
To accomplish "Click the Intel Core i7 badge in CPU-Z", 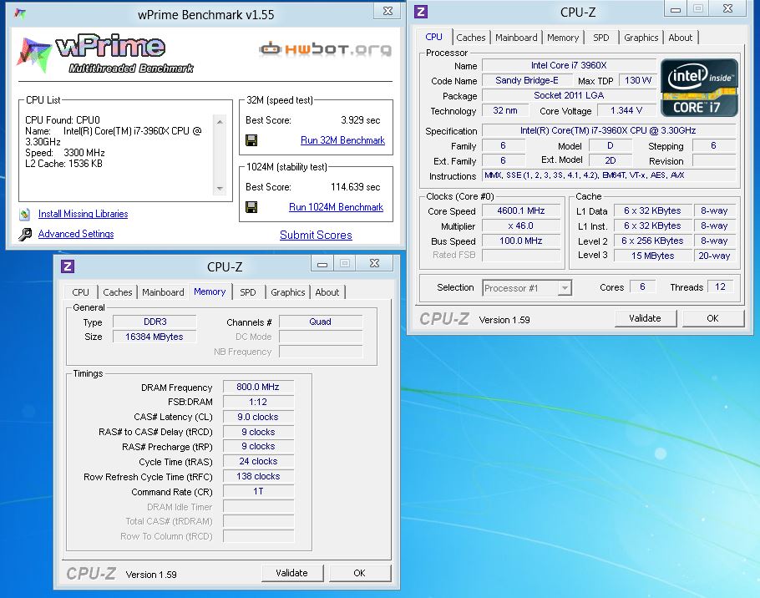I will (699, 88).
